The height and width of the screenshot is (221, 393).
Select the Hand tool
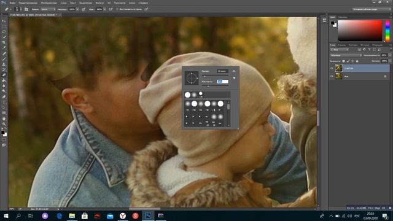4,118
